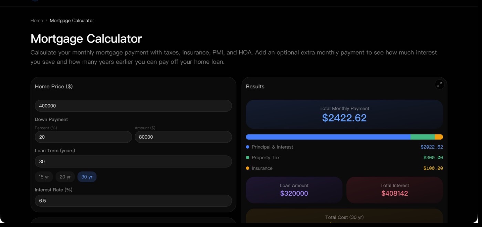The image size is (482, 227).
Task: Expand the Results panel with fullscreen icon
Action: [x=439, y=85]
